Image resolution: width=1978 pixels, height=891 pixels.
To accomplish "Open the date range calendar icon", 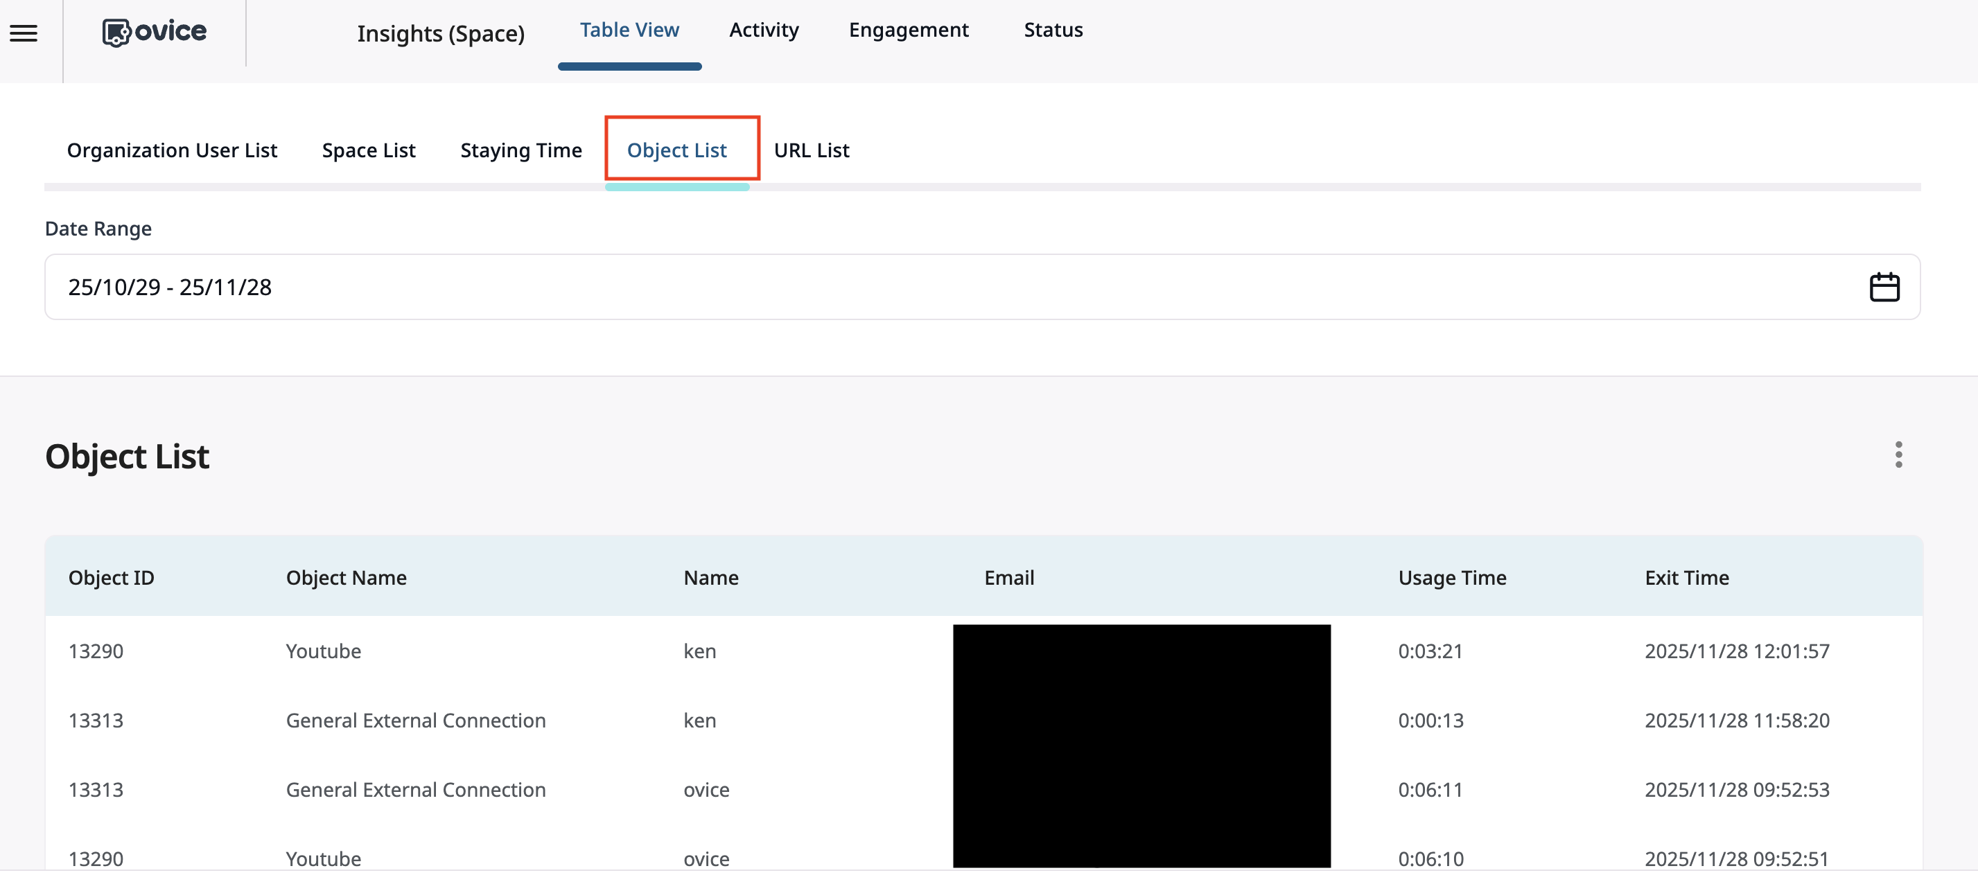I will (x=1884, y=287).
